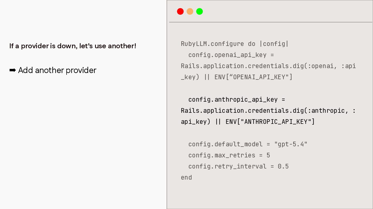373x209 pixels.
Task: Click the 'end' keyword
Action: pyautogui.click(x=186, y=178)
